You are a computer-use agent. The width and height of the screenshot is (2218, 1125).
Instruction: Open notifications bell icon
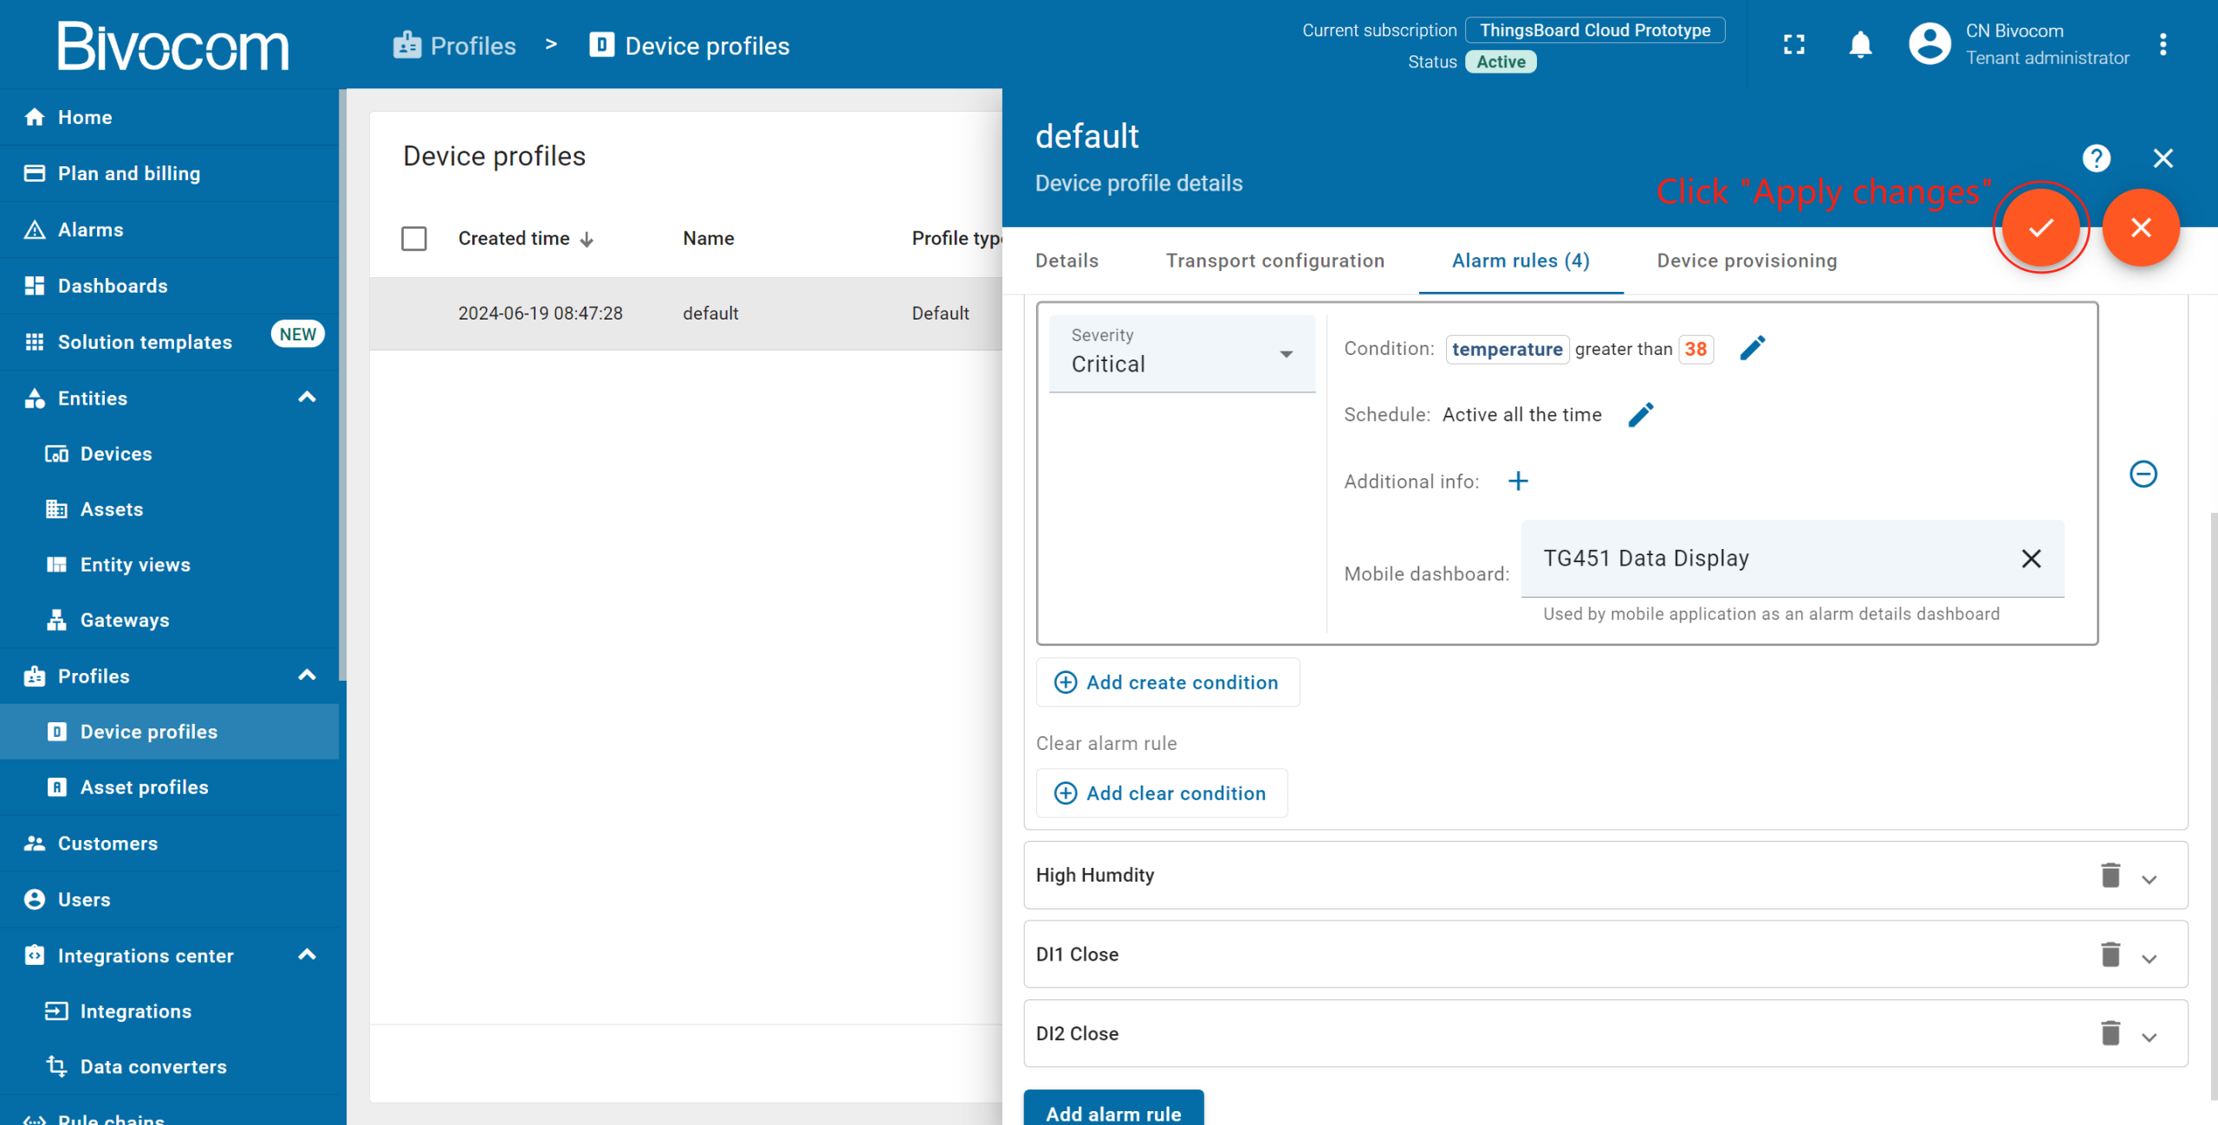(1859, 45)
